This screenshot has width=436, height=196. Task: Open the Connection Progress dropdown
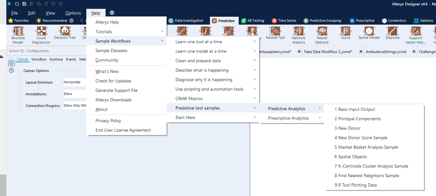(x=75, y=105)
